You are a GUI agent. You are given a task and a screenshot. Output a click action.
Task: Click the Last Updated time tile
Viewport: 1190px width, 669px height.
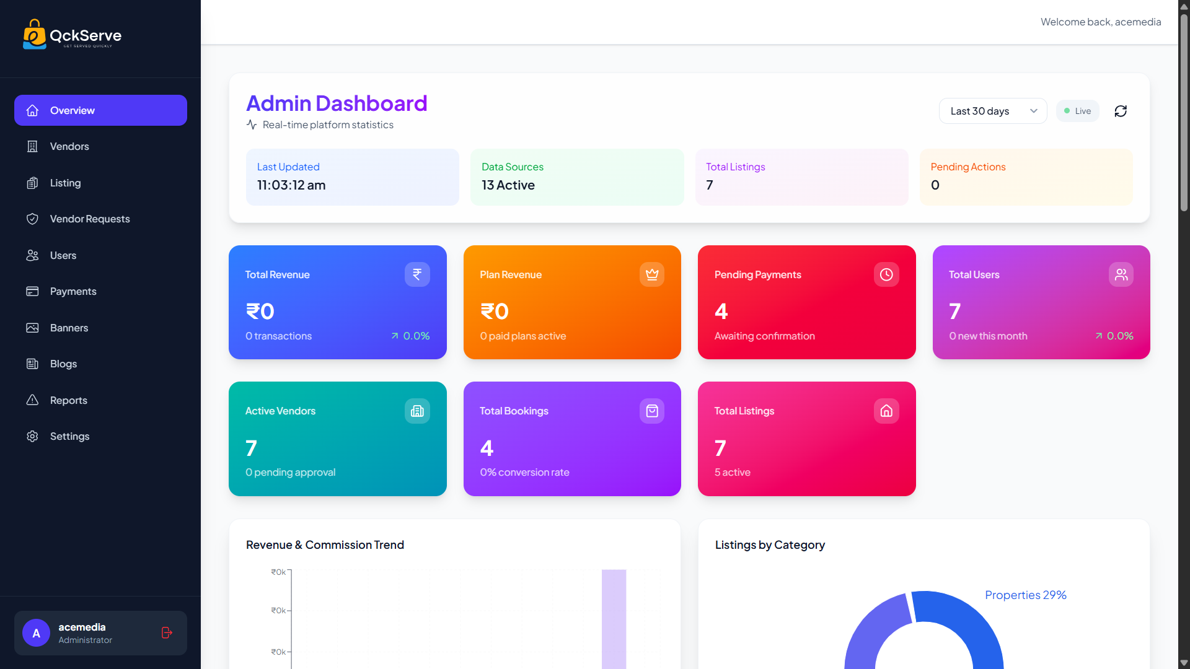click(353, 177)
